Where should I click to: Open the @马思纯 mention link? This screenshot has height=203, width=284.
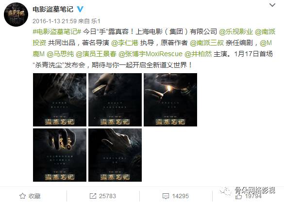[60, 54]
